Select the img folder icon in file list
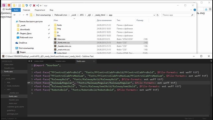Screen dimensions: 213x120 pos(55,29)
